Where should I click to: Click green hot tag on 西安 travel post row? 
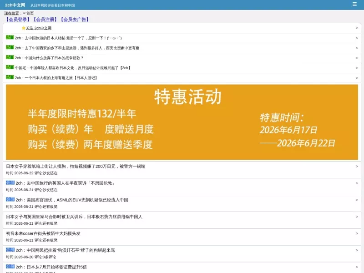10,47
